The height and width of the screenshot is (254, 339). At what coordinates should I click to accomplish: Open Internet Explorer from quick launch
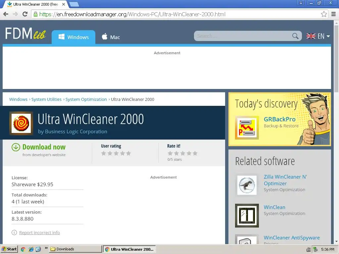click(x=31, y=249)
